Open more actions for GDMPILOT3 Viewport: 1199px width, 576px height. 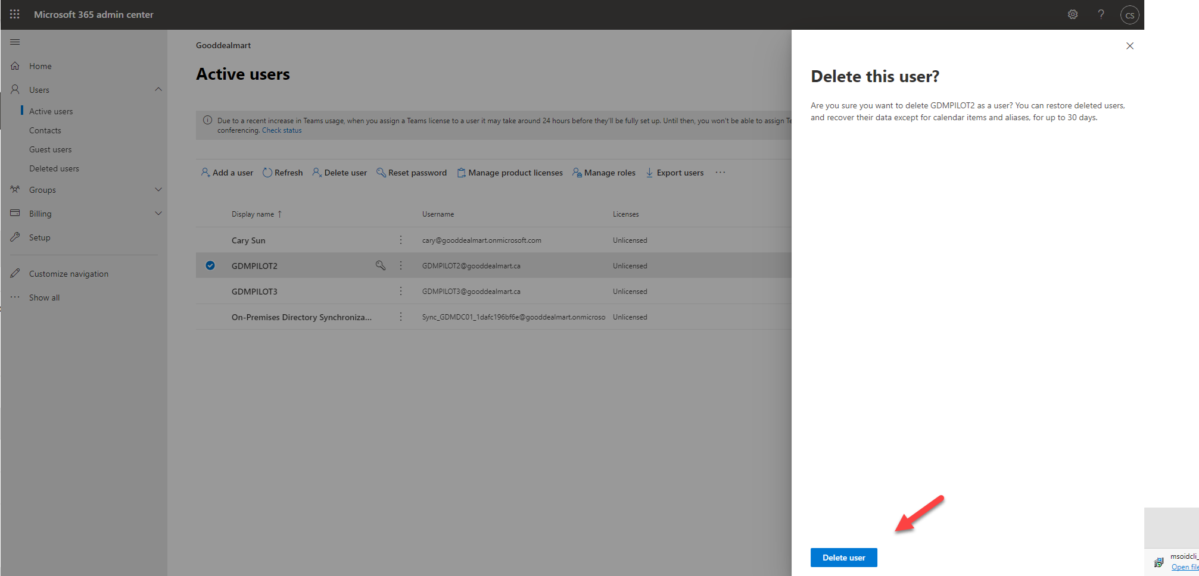click(x=401, y=291)
